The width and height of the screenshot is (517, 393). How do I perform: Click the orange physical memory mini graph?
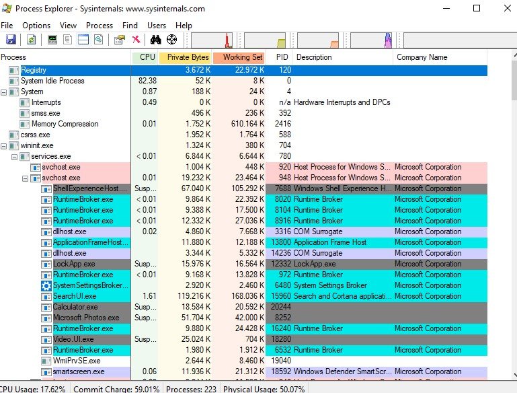tap(318, 40)
